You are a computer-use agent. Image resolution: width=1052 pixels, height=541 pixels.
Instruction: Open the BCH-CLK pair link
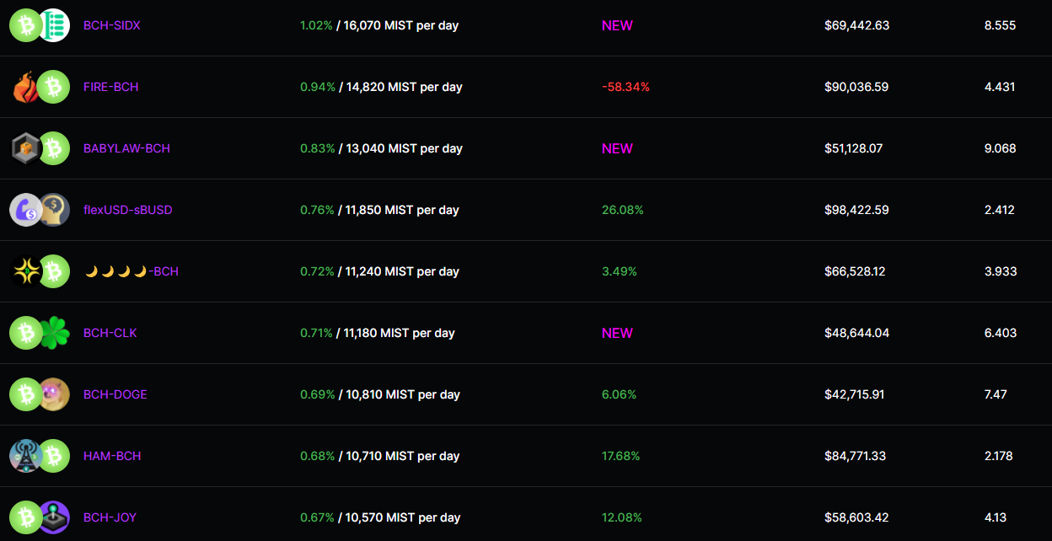point(110,333)
